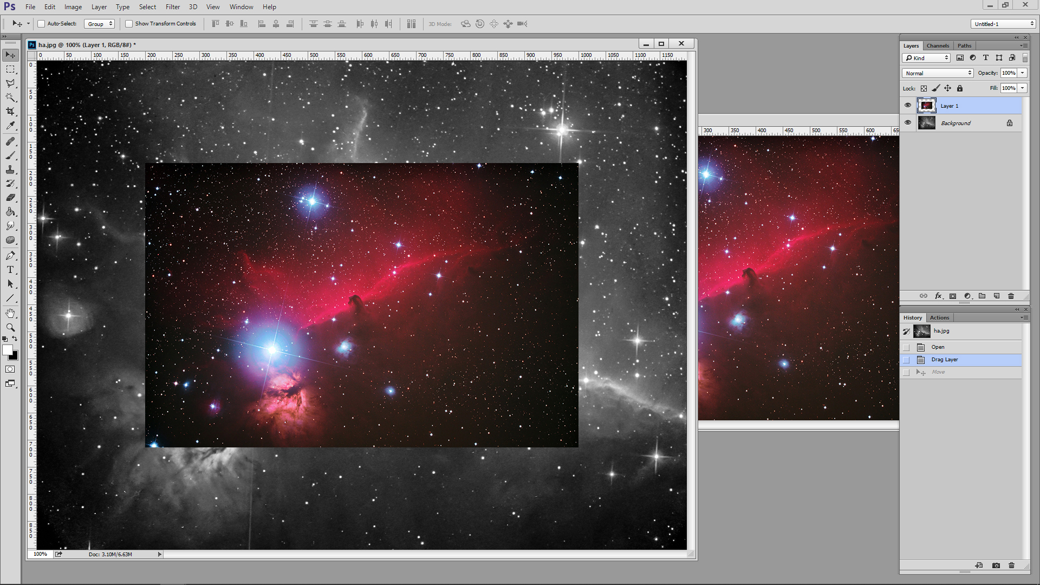Click the foreground color swatch
The image size is (1040, 585).
7,350
